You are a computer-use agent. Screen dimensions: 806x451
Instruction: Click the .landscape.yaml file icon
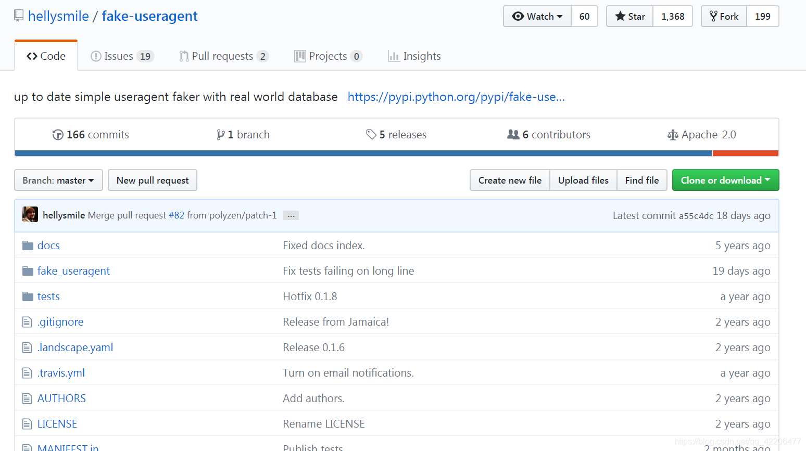tap(27, 347)
